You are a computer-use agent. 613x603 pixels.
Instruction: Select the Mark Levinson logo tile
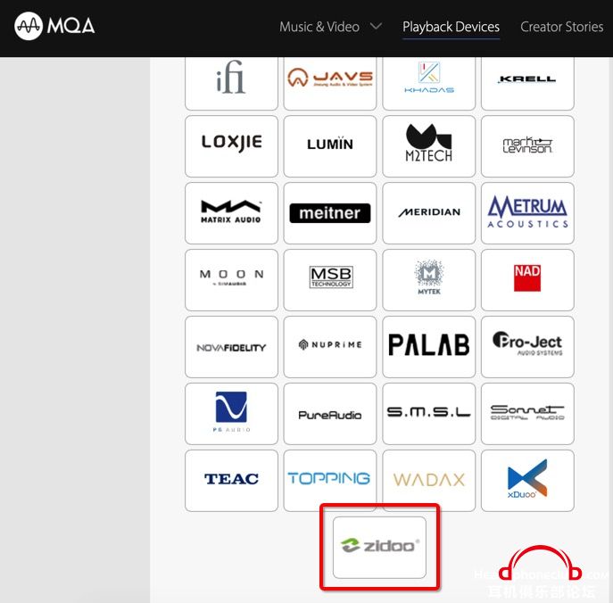527,146
